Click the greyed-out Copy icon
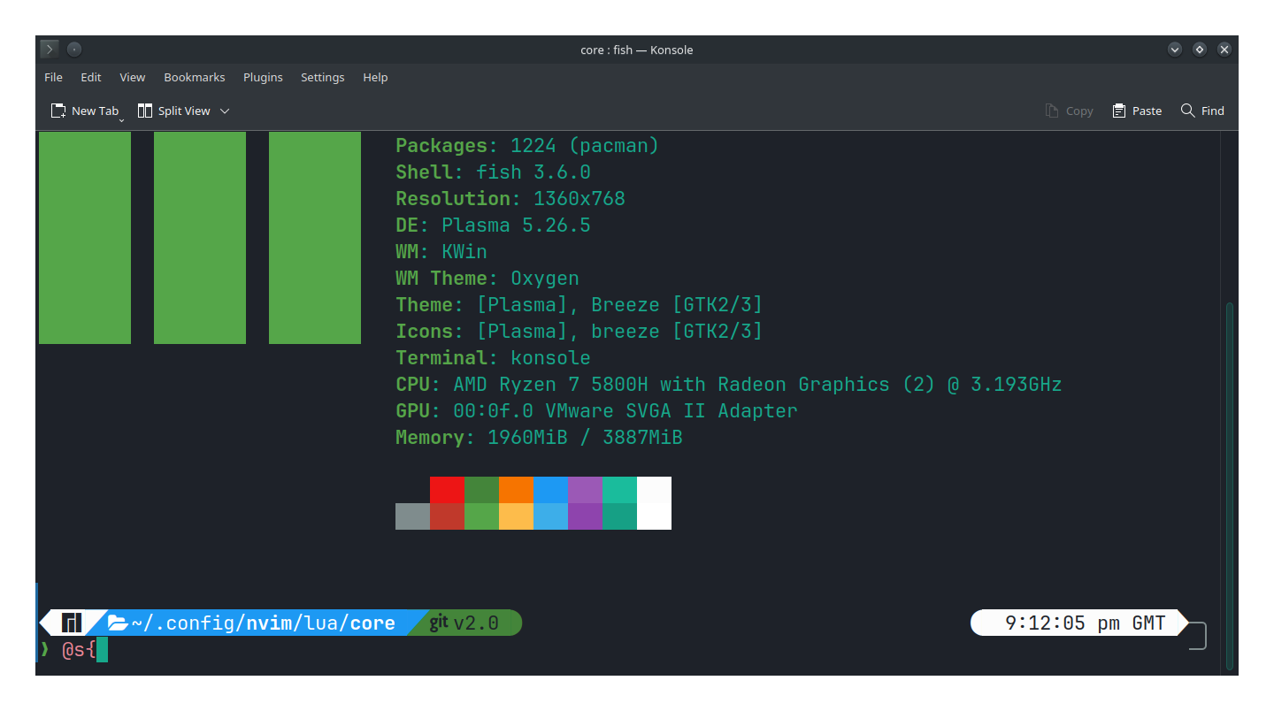The height and width of the screenshot is (711, 1274). 1052,110
